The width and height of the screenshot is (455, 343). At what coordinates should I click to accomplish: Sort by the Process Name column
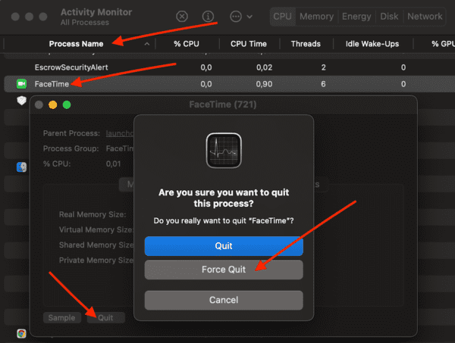tap(76, 44)
